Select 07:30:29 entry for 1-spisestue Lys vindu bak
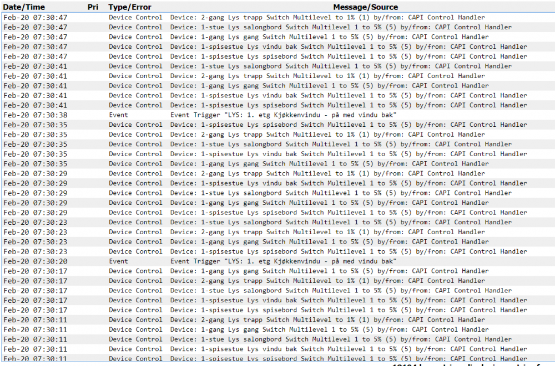 click(349, 183)
